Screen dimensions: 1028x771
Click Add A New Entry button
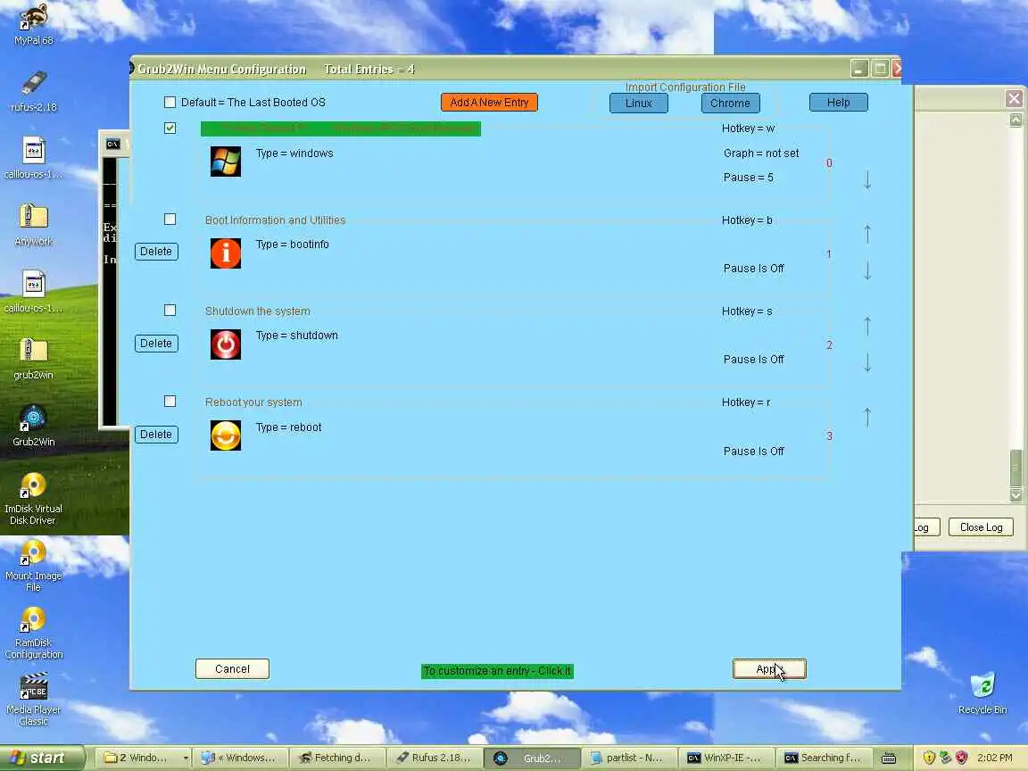click(489, 103)
